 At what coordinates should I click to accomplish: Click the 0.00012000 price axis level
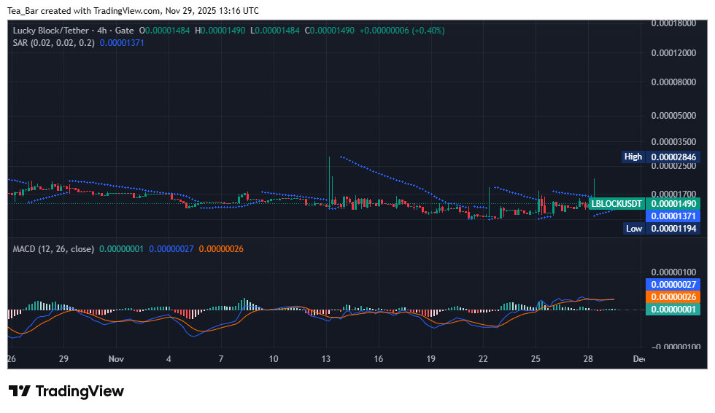(673, 53)
